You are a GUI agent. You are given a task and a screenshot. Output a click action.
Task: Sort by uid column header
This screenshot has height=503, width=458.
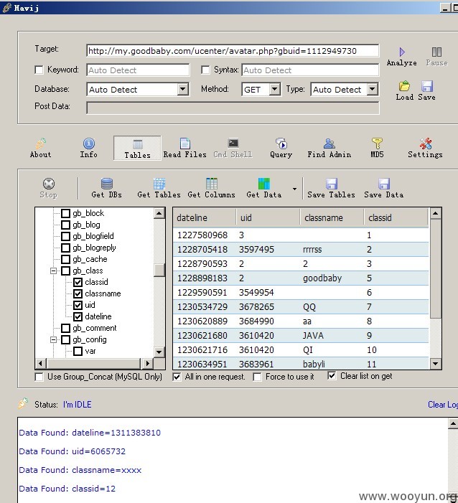(268, 218)
